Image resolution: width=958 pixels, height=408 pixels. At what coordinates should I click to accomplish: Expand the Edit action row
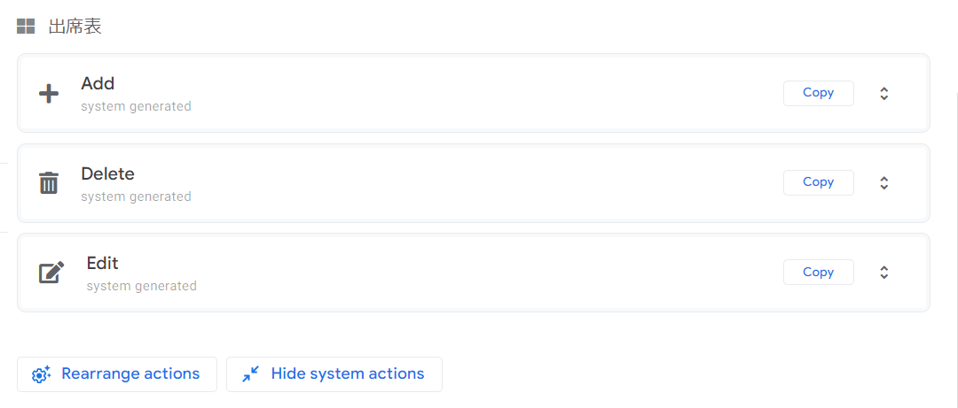[884, 273]
